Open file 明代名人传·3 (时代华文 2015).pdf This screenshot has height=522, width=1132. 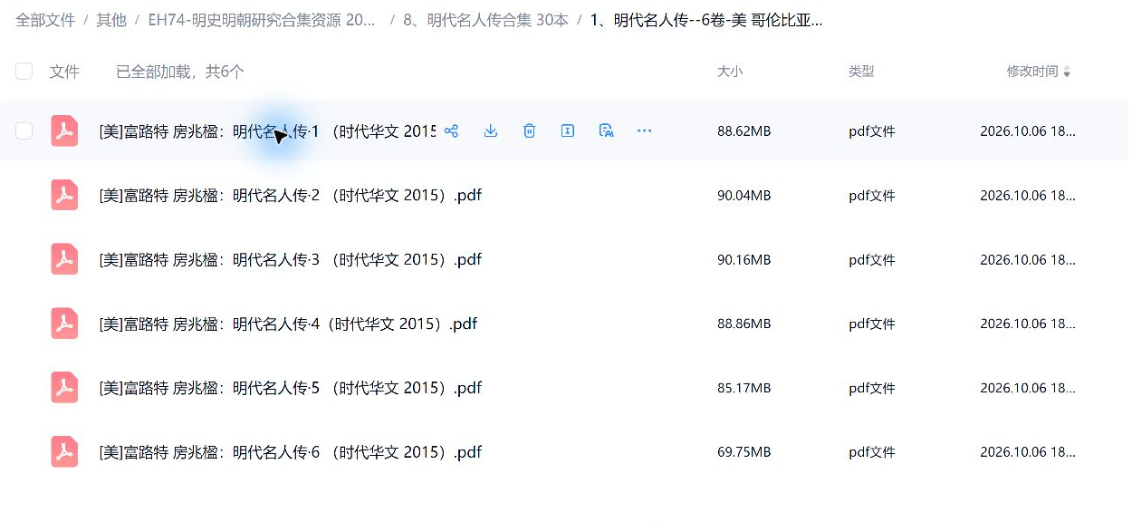tap(290, 259)
